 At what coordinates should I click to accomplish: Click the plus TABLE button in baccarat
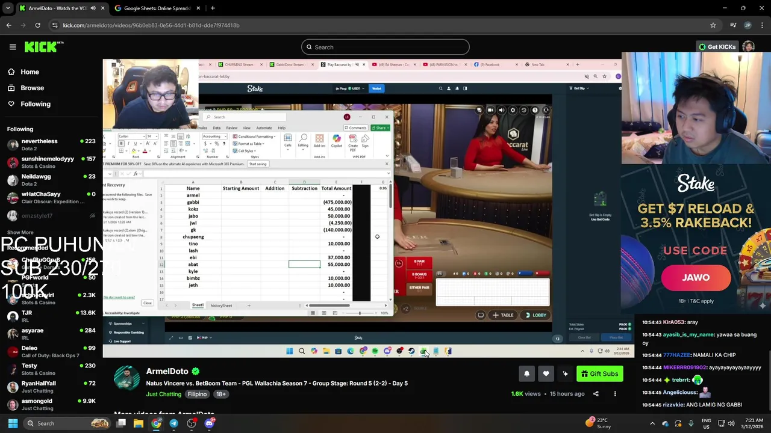(503, 315)
